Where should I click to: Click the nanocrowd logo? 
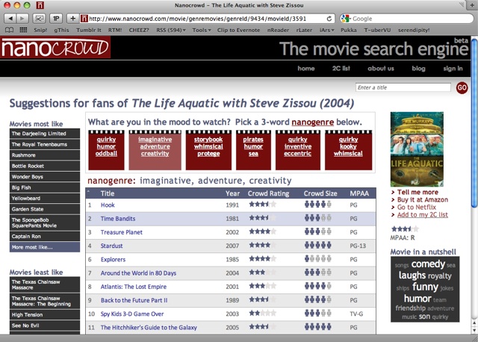(x=55, y=47)
